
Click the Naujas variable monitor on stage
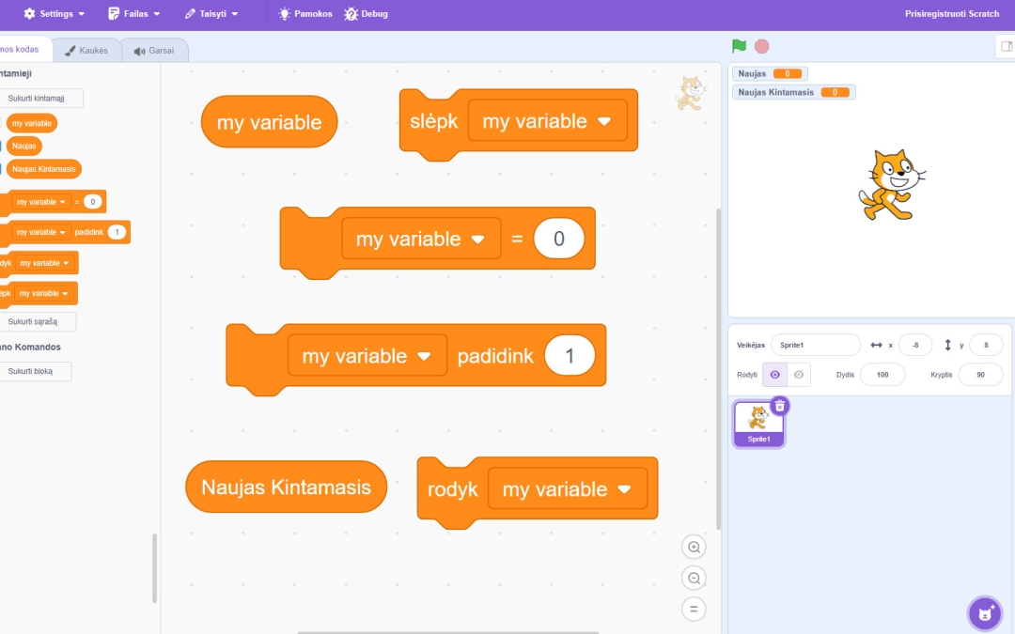(770, 73)
